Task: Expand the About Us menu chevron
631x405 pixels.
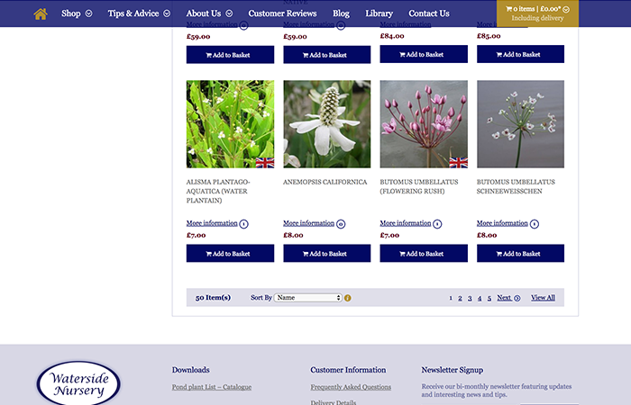Action: [x=229, y=13]
